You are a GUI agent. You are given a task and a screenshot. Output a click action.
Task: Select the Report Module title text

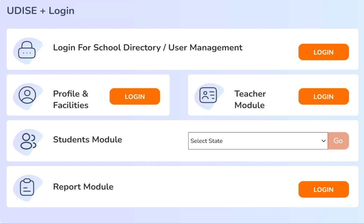tap(83, 187)
